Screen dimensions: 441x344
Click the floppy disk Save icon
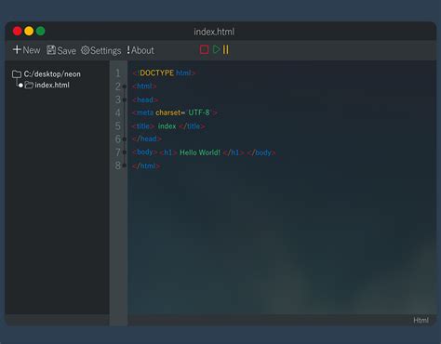tap(51, 50)
